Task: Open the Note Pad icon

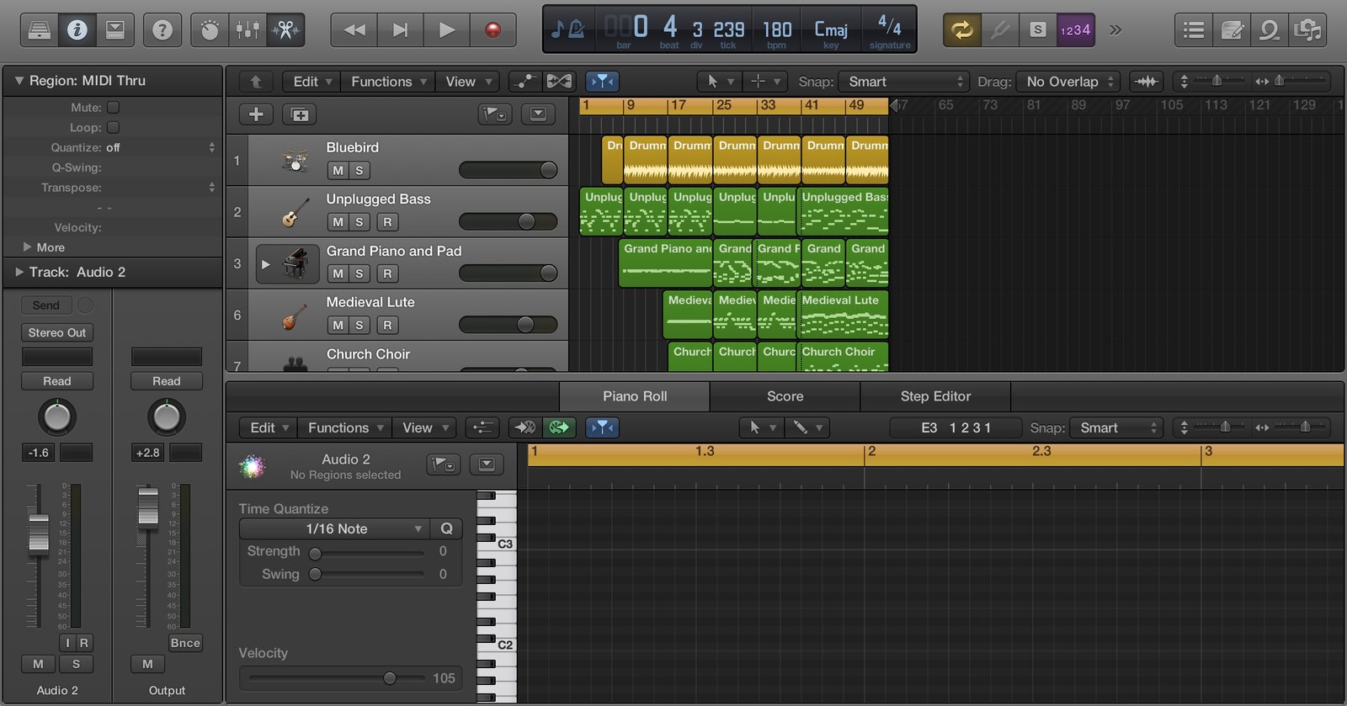Action: coord(1232,30)
